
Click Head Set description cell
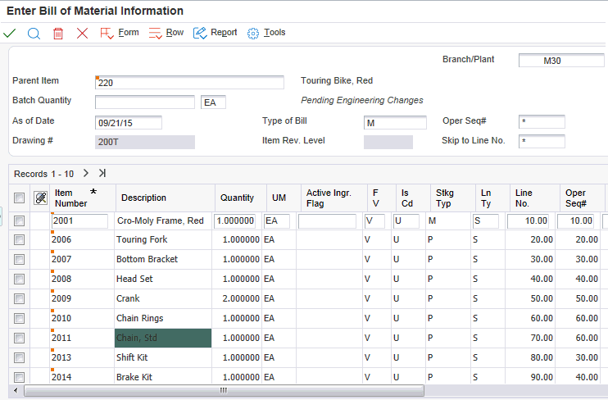point(163,279)
